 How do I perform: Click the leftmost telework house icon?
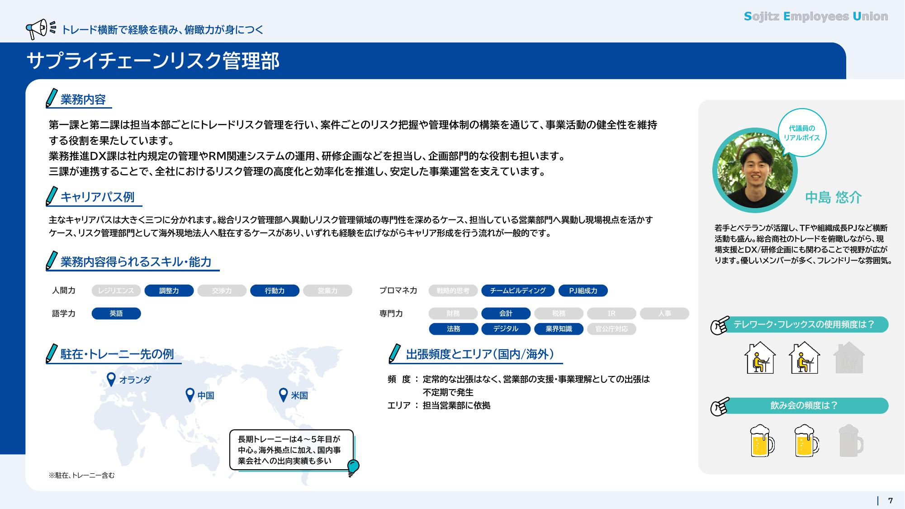(760, 357)
